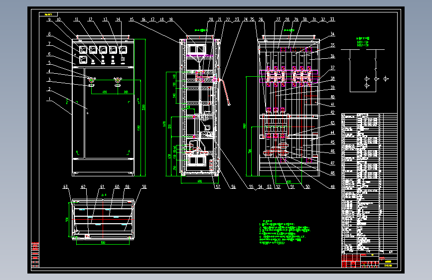Click callout number 14 label
Viewport: 432px width, 280px height.
coord(118,19)
